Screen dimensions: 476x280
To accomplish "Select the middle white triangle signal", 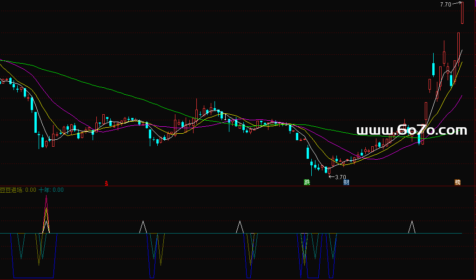I will click(240, 227).
